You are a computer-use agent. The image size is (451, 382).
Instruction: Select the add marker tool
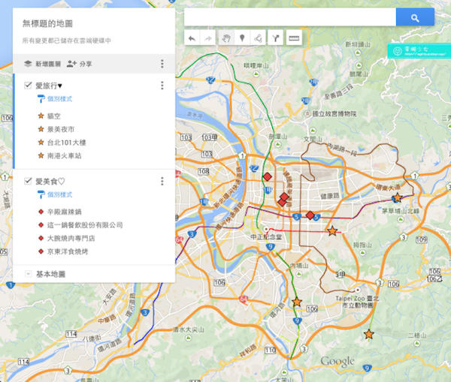pos(242,38)
